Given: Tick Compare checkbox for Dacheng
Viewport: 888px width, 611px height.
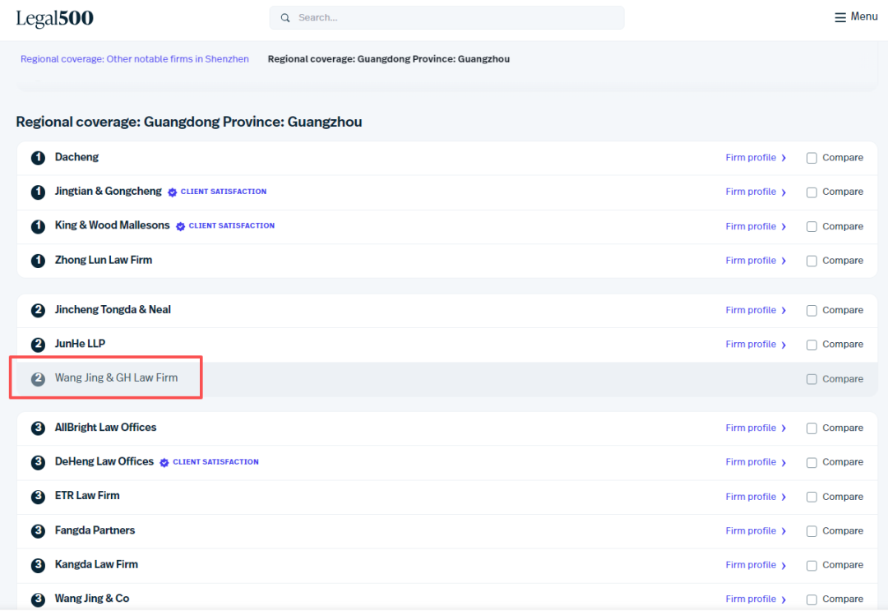Looking at the screenshot, I should (x=812, y=158).
